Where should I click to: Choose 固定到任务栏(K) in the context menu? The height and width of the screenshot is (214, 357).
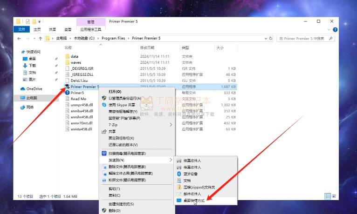137,138
